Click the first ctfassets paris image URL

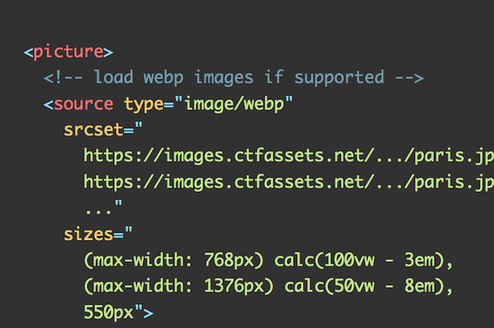pos(289,156)
